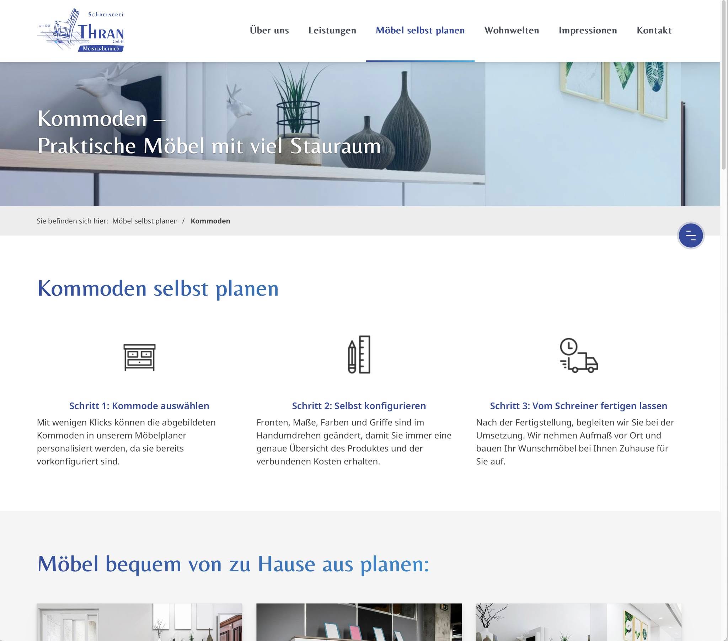Open the left furniture preview thumbnail

(x=139, y=622)
